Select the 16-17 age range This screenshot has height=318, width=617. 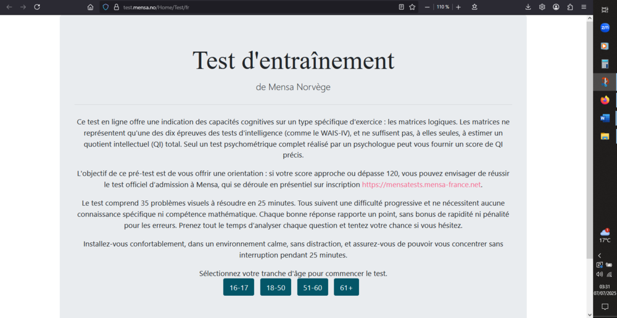pos(238,287)
